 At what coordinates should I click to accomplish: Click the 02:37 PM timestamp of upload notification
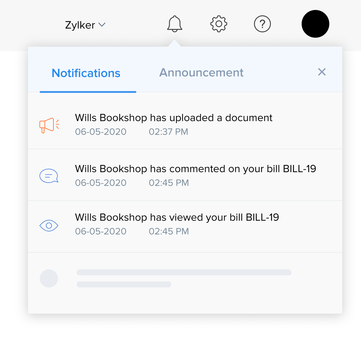tap(168, 132)
